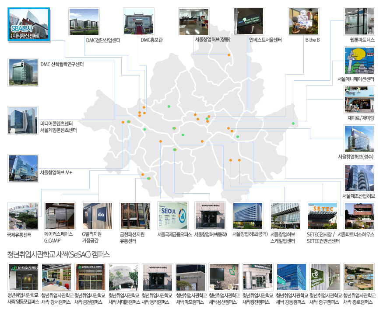This screenshot has width=383, height=312.
Task: Click the DMC 산학협력연구센터 building thumbnail
Action: pos(23,72)
